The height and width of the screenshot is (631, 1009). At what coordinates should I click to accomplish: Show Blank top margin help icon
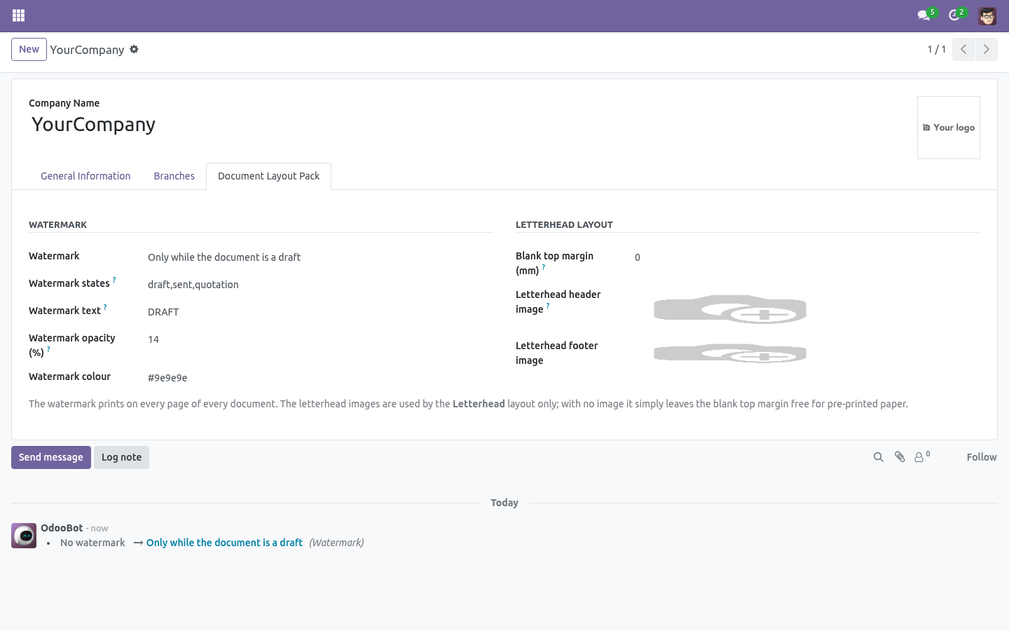coord(543,267)
